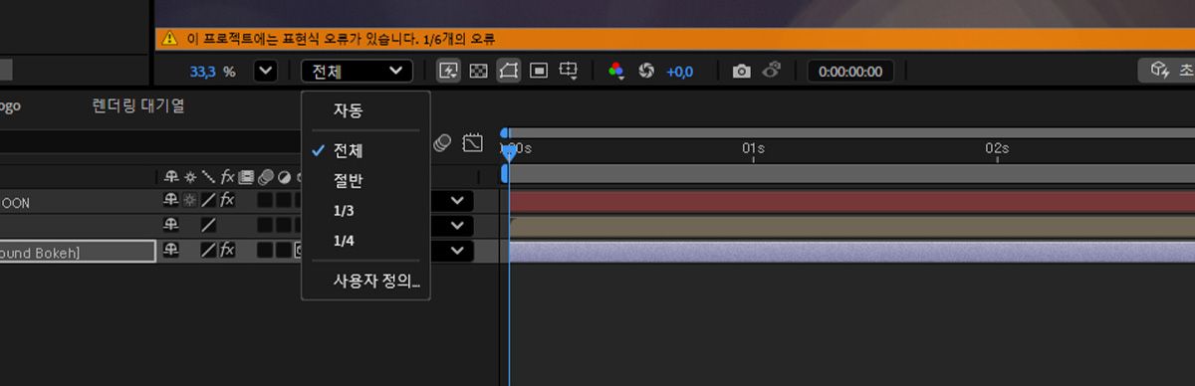The image size is (1195, 386).
Task: Click the motion blur column header icon
Action: (265, 177)
